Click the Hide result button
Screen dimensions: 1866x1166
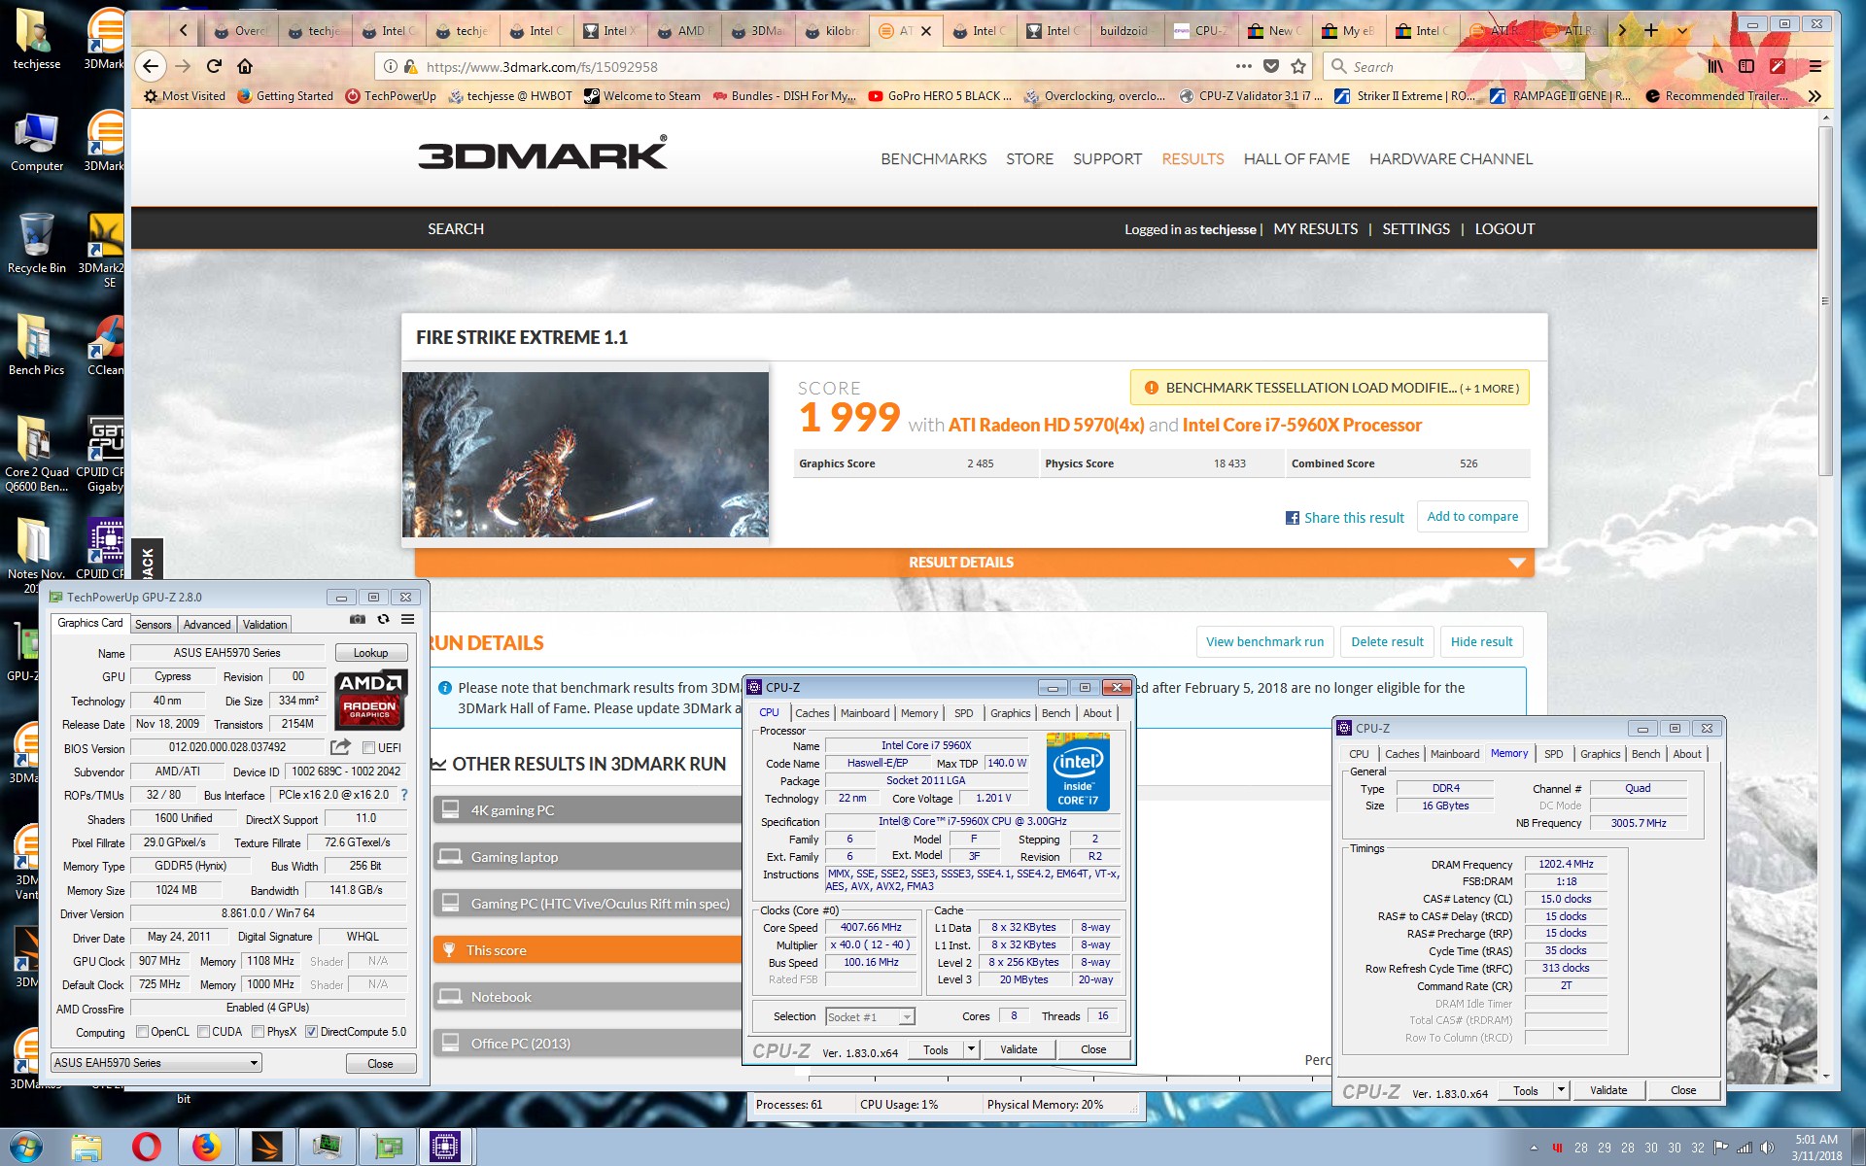[x=1481, y=641]
